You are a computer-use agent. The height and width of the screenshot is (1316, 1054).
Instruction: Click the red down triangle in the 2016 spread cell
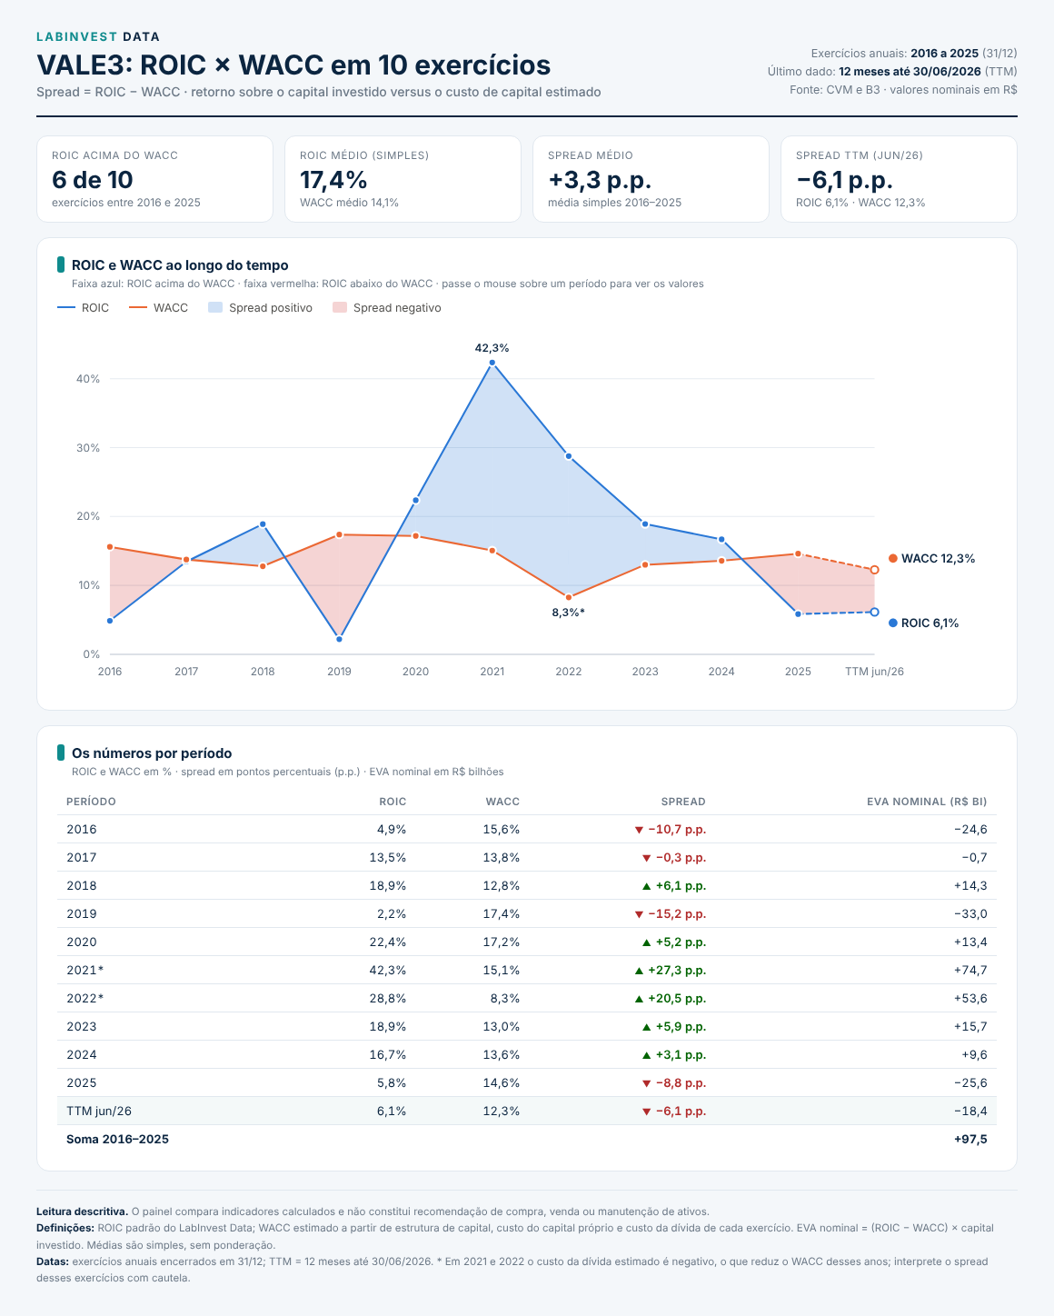pyautogui.click(x=639, y=830)
